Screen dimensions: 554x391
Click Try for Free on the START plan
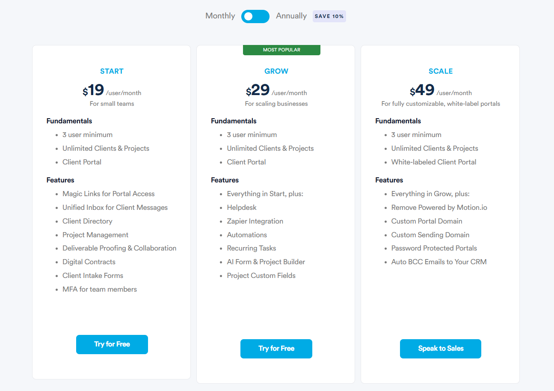pyautogui.click(x=112, y=344)
